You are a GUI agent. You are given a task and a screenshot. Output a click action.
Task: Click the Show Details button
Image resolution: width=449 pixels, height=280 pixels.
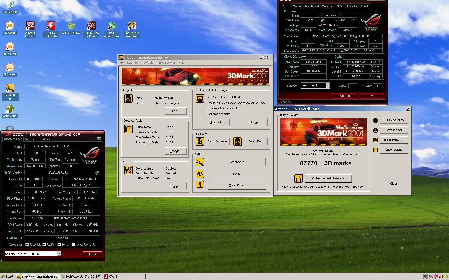point(394,150)
